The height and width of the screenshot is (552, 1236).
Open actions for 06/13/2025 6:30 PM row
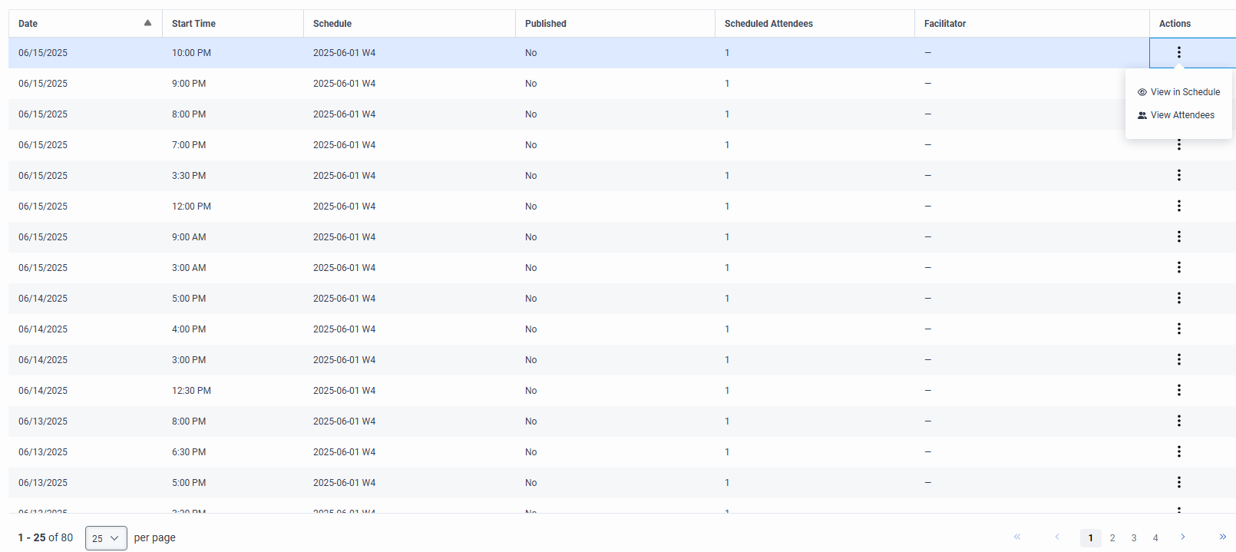[1178, 452]
